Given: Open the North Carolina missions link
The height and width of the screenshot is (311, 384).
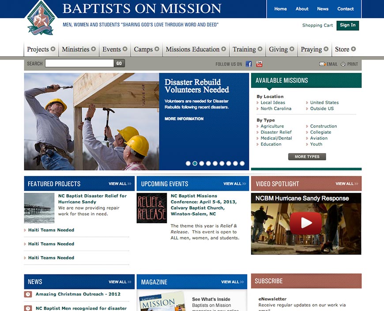Looking at the screenshot, I should tap(276, 109).
